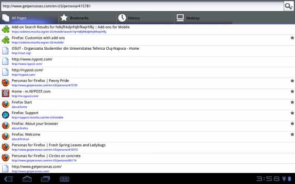This screenshot has width=295, height=184.
Task: Click Firefox icon beside About your browser
Action: (6, 125)
